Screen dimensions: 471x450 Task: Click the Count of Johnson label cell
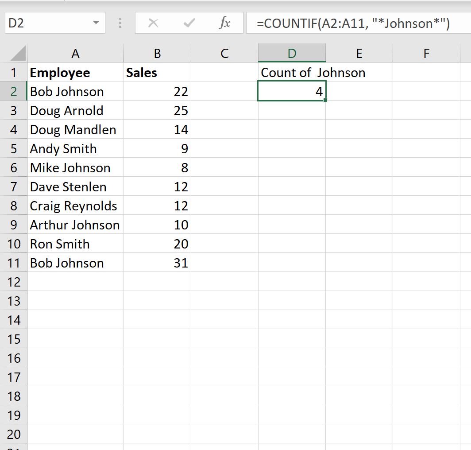292,72
